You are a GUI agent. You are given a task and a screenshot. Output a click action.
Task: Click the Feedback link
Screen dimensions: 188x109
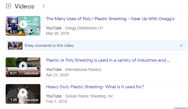(x=181, y=108)
